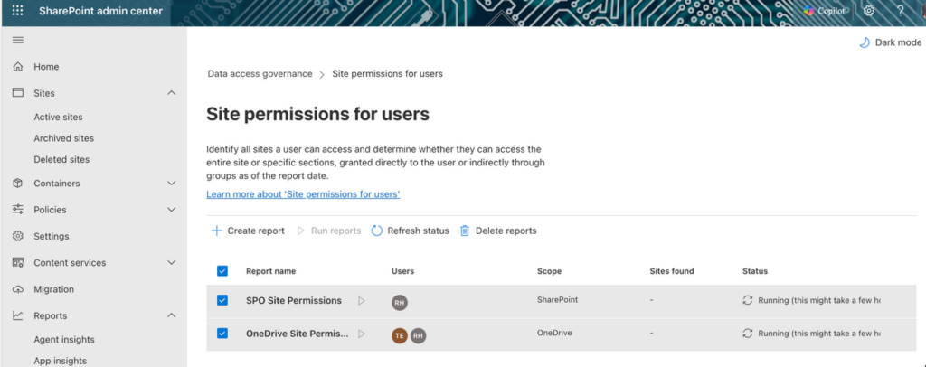Go to Migration in sidebar

[53, 289]
